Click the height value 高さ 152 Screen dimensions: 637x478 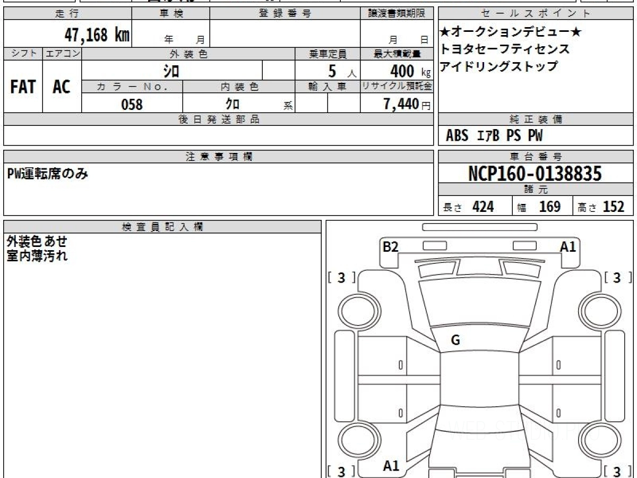click(601, 207)
